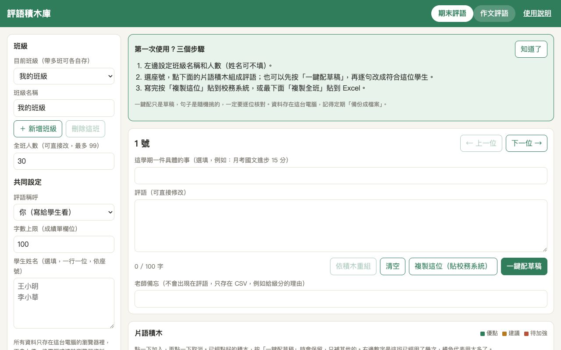The image size is (561, 350).
Task: Generate draft with 一鍵配草稿 button
Action: (x=524, y=266)
